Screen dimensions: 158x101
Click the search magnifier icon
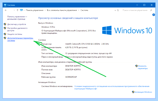coord(151,10)
